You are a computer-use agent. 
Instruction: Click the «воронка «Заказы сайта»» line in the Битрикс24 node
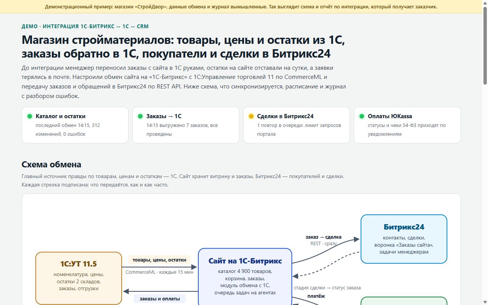404,245
